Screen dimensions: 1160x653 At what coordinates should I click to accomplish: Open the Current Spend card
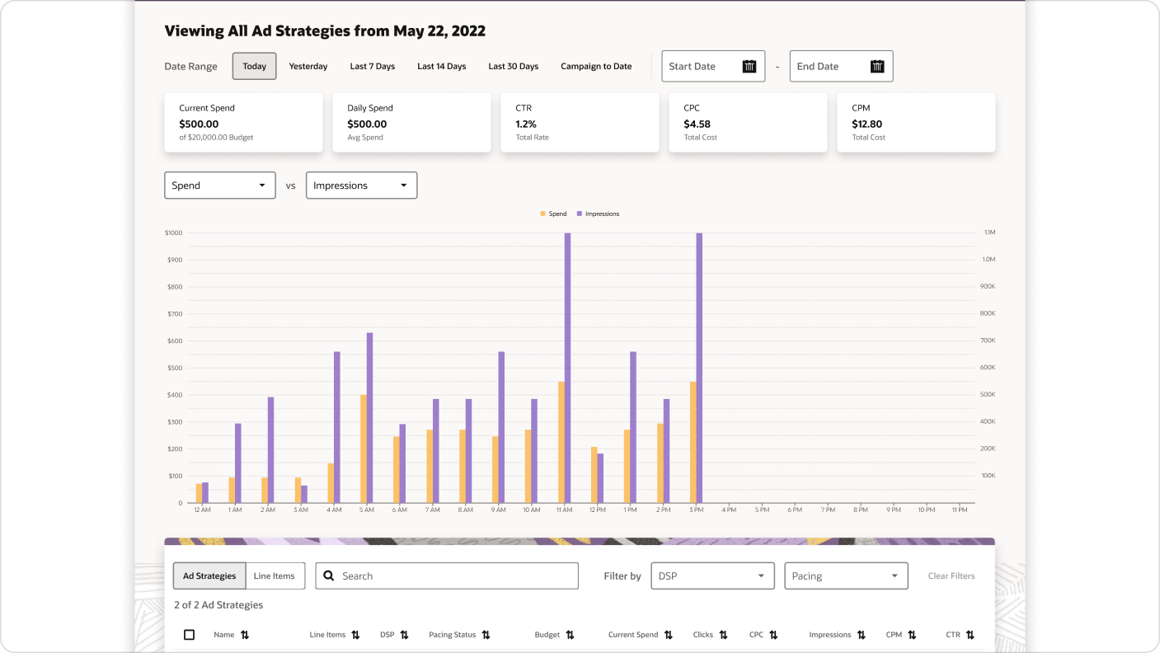[x=244, y=122]
